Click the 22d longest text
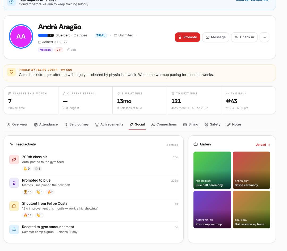This screenshot has width=287, height=251. [71, 108]
